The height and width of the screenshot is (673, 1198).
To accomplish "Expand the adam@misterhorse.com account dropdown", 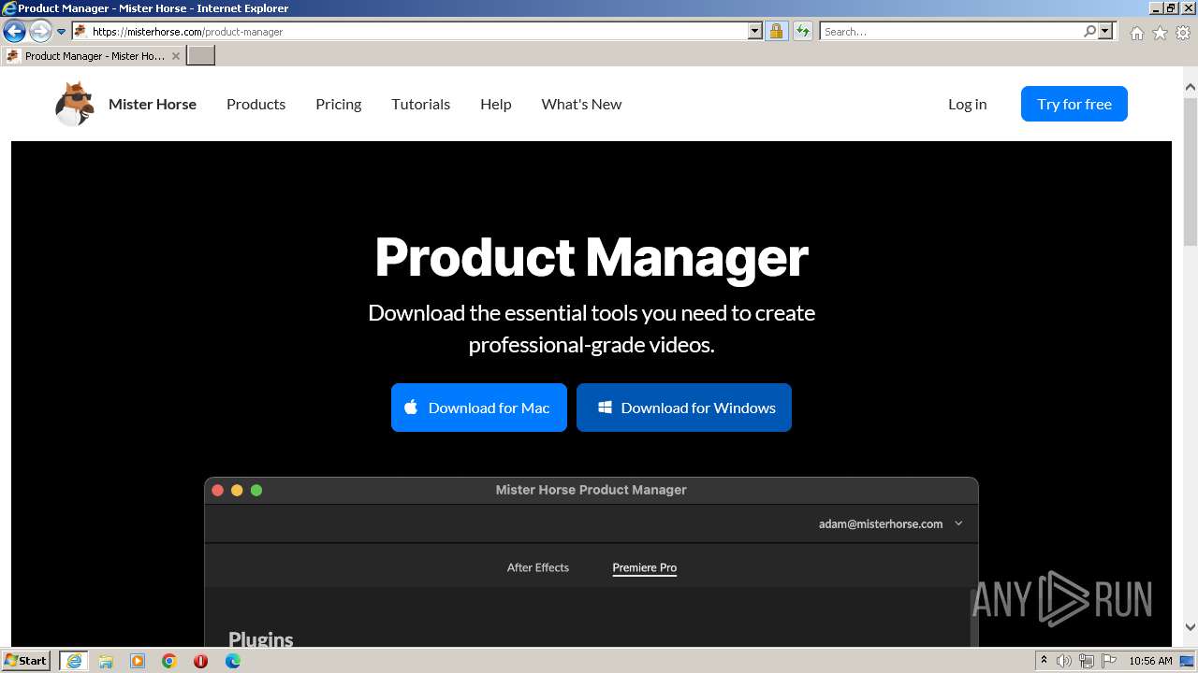I will [x=958, y=523].
